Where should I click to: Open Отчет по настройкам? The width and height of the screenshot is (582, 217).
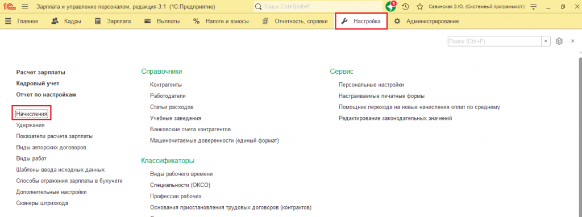coord(46,94)
